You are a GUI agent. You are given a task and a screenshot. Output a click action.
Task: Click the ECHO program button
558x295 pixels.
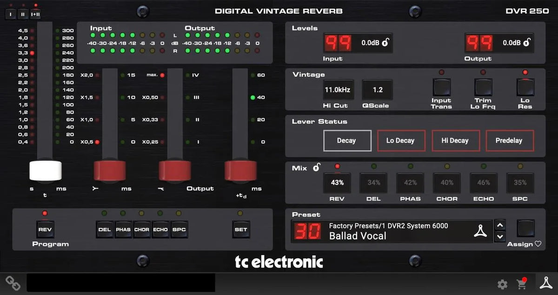coord(160,229)
